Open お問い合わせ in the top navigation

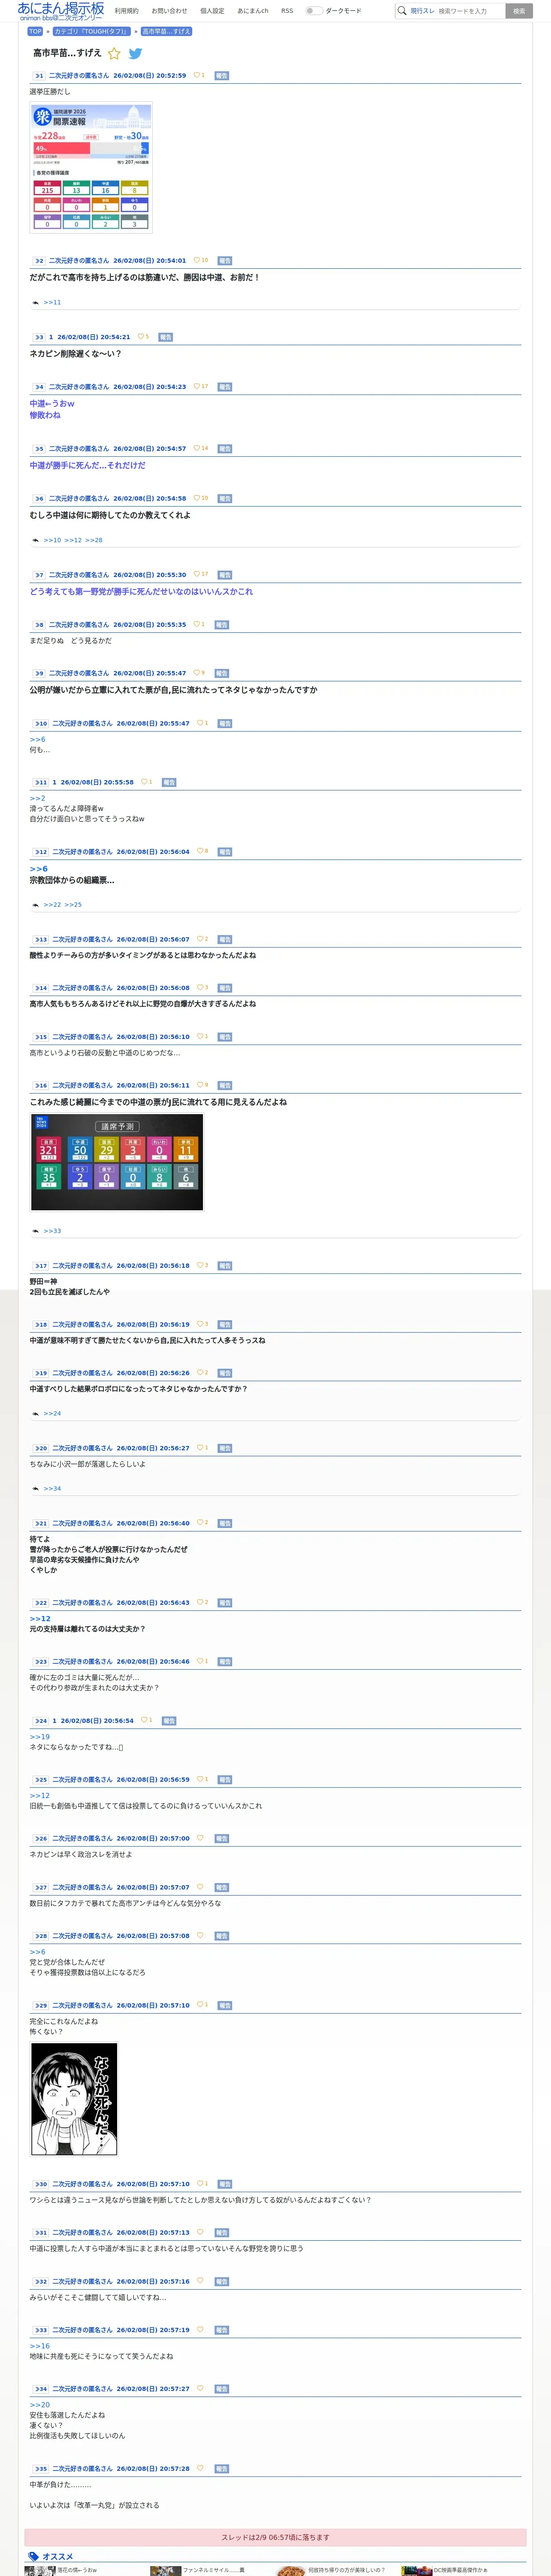click(x=169, y=11)
